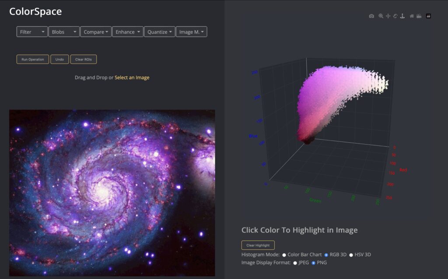Image resolution: width=448 pixels, height=279 pixels.
Task: Open the Quantize dropdown
Action: tap(159, 31)
